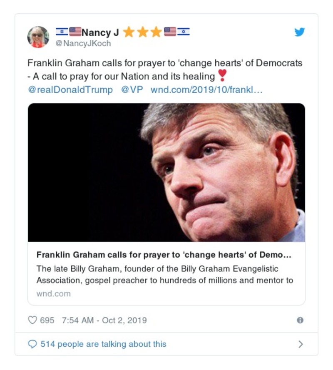Click the card description about Billy Graham
The image size is (333, 370).
pyautogui.click(x=165, y=274)
